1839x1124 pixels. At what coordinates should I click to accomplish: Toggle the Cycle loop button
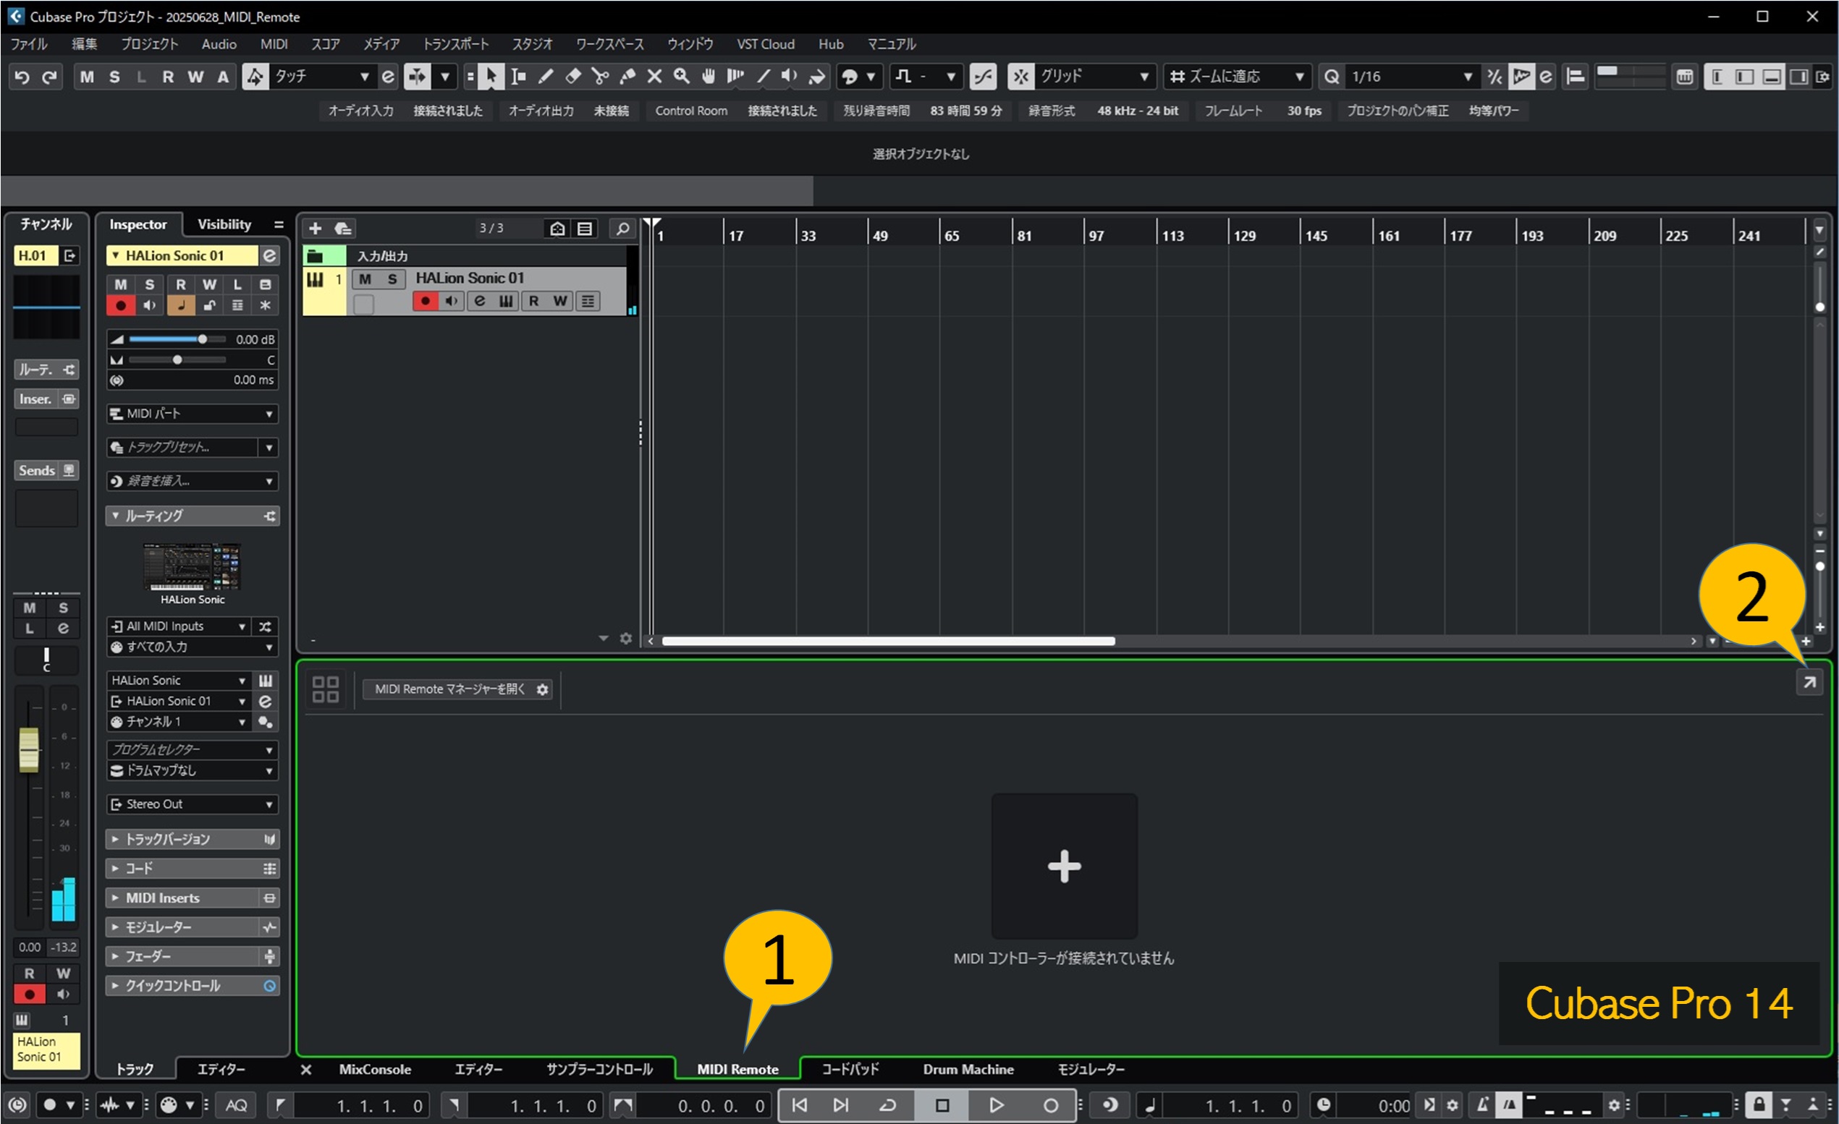pos(887,1105)
